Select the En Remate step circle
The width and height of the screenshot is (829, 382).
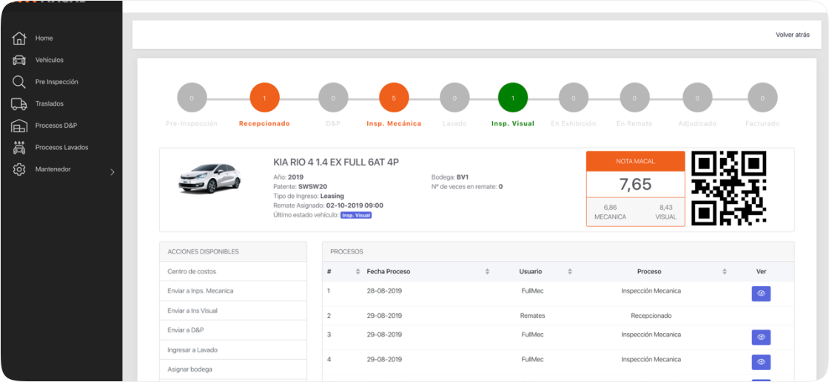click(x=634, y=98)
